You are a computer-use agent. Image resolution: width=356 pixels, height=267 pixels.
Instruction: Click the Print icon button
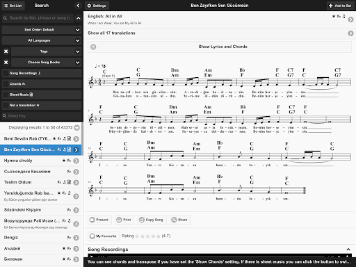[x=124, y=220]
